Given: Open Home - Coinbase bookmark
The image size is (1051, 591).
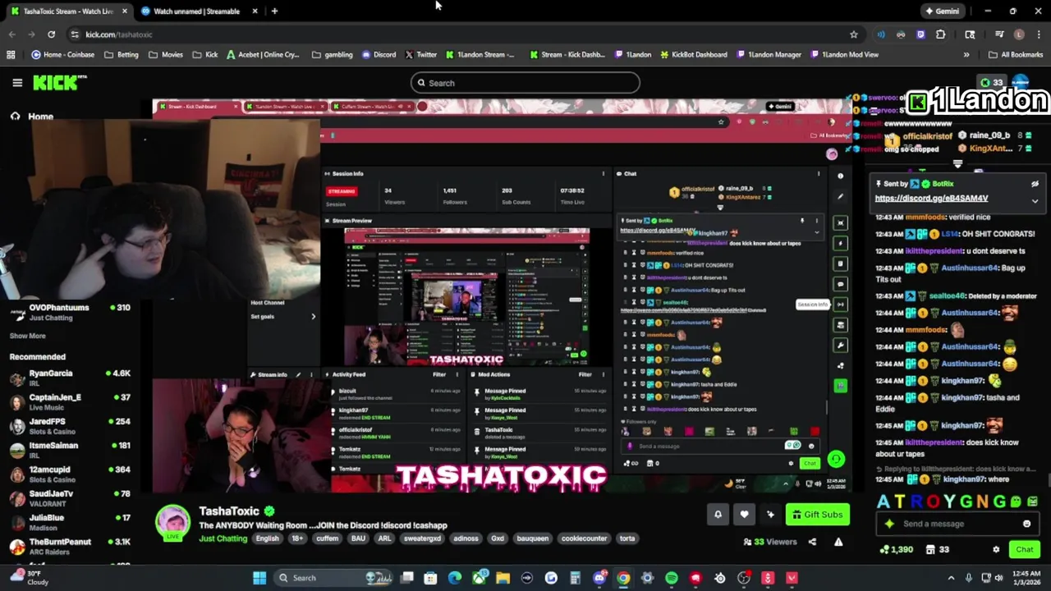Looking at the screenshot, I should click(62, 55).
